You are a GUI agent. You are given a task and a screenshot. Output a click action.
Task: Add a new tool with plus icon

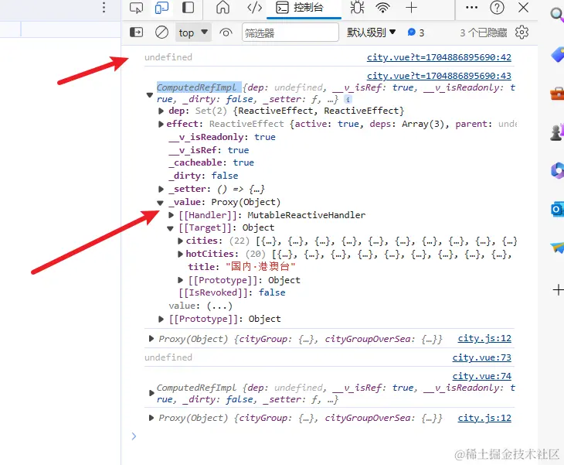[411, 8]
